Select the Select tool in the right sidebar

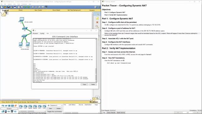97,14
